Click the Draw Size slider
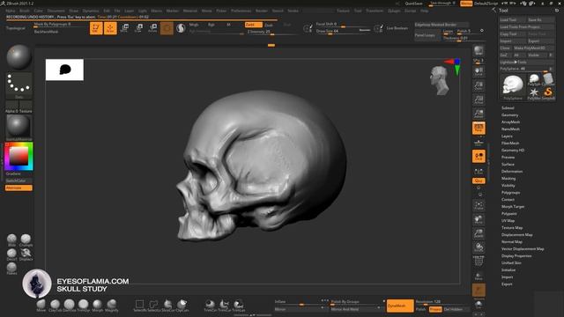Image resolution: width=564 pixels, height=317 pixels. point(343,32)
